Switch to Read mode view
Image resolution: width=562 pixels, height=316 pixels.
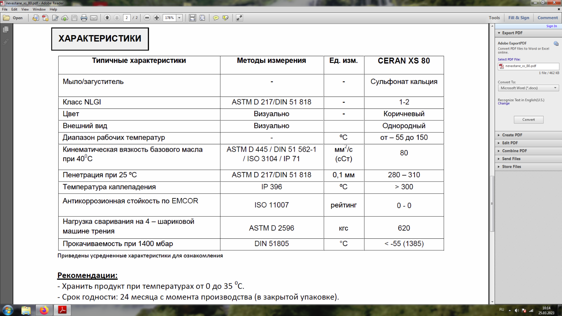(239, 18)
